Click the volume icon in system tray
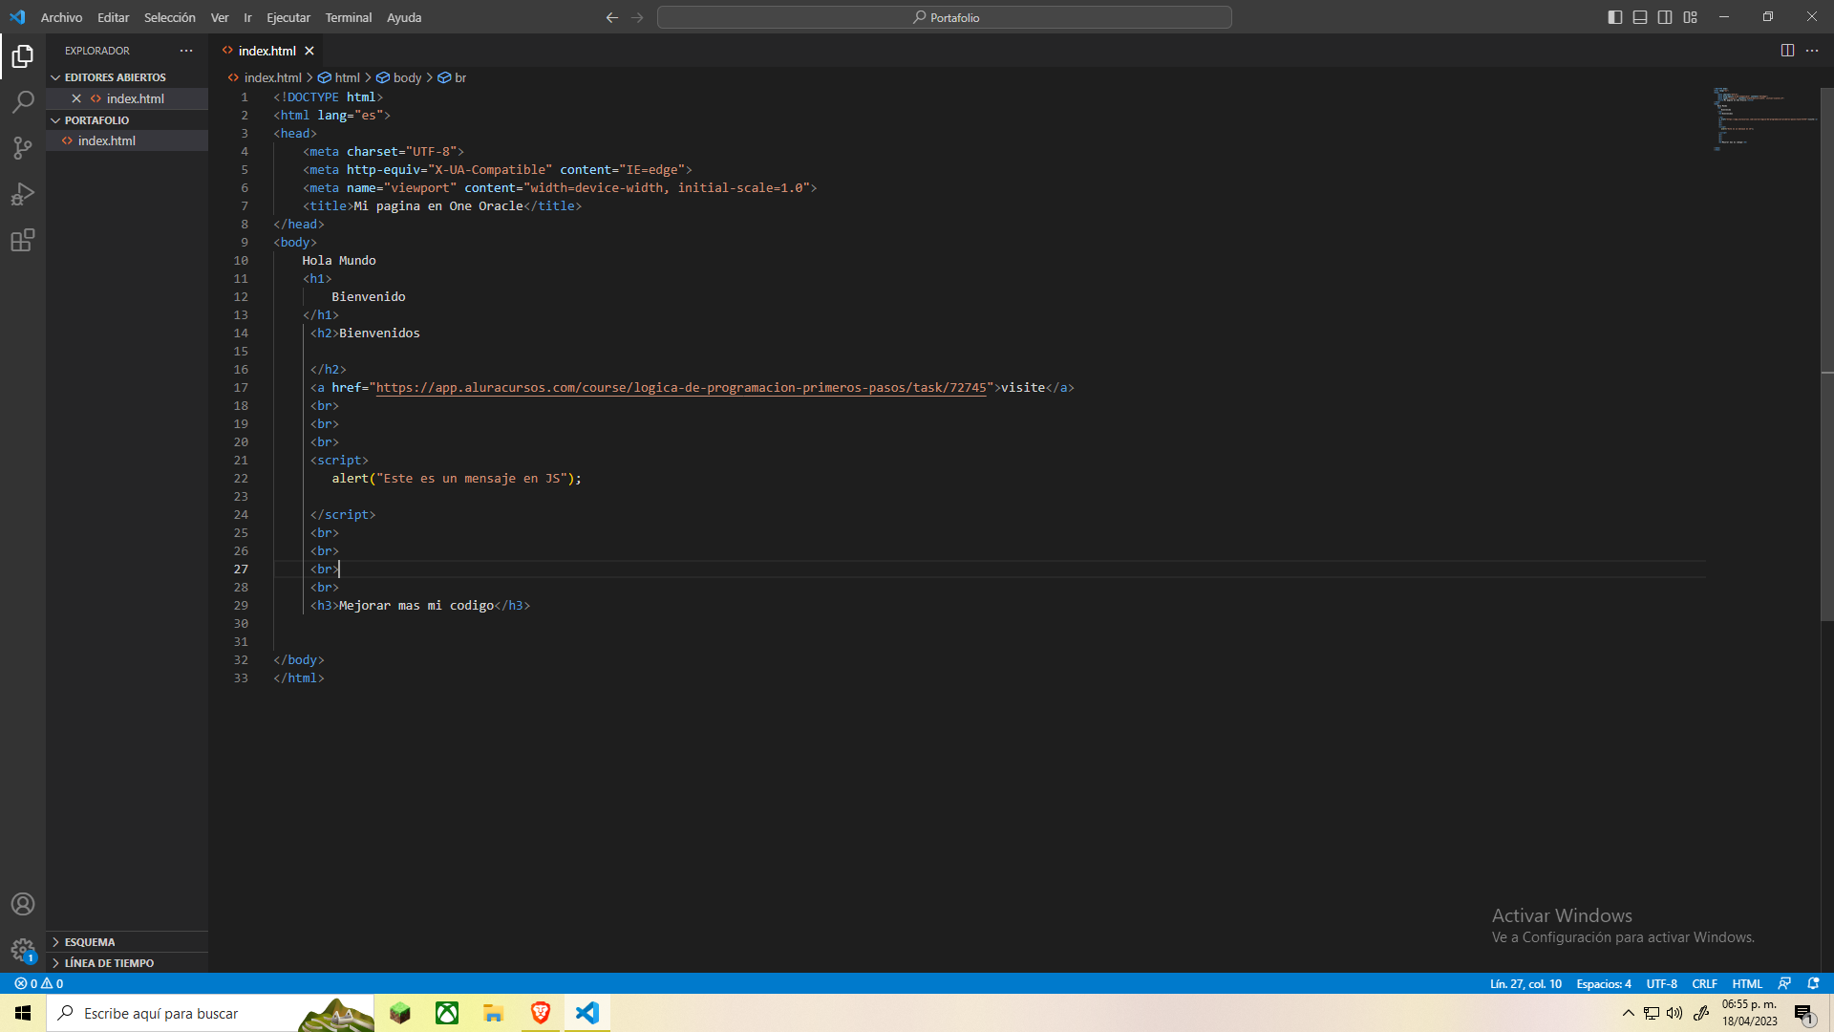The width and height of the screenshot is (1834, 1032). [1674, 1013]
